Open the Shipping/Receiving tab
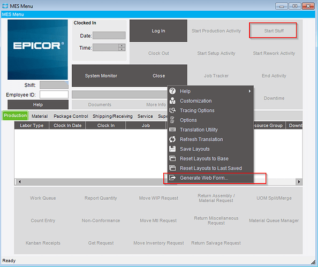The width and height of the screenshot is (318, 267). coord(112,116)
